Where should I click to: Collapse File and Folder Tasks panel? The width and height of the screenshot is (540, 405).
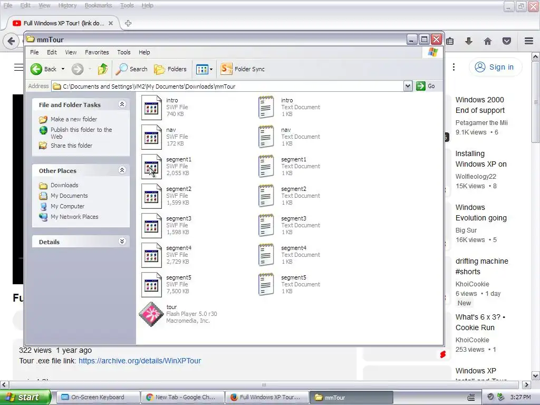(122, 104)
